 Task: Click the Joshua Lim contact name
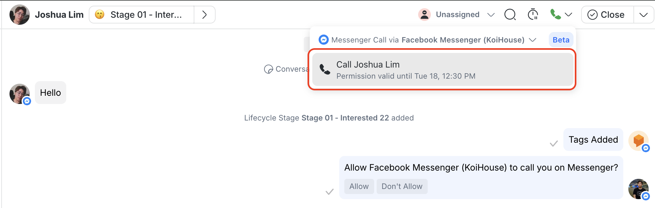59,15
